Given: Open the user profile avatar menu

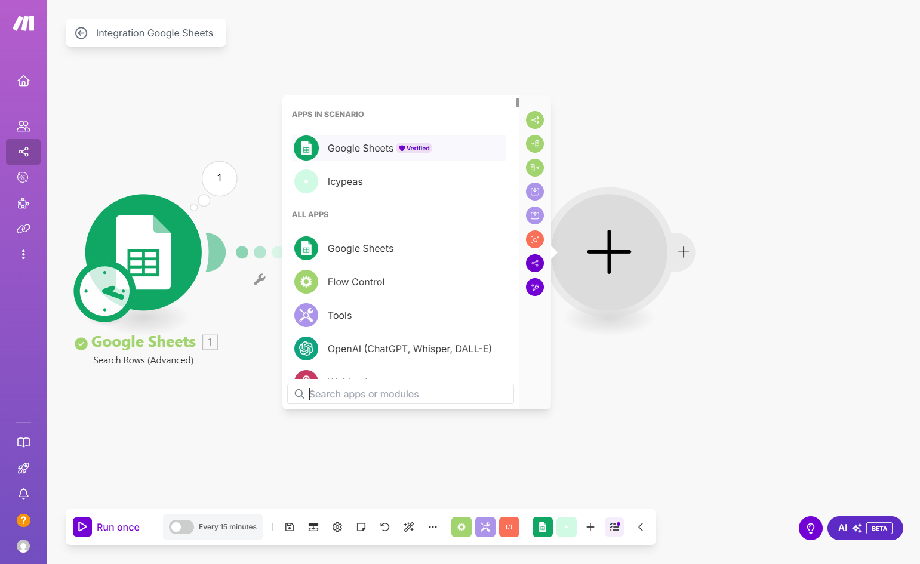Looking at the screenshot, I should pos(23,546).
